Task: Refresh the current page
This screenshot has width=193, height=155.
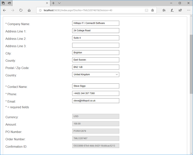Action: (x=21, y=10)
